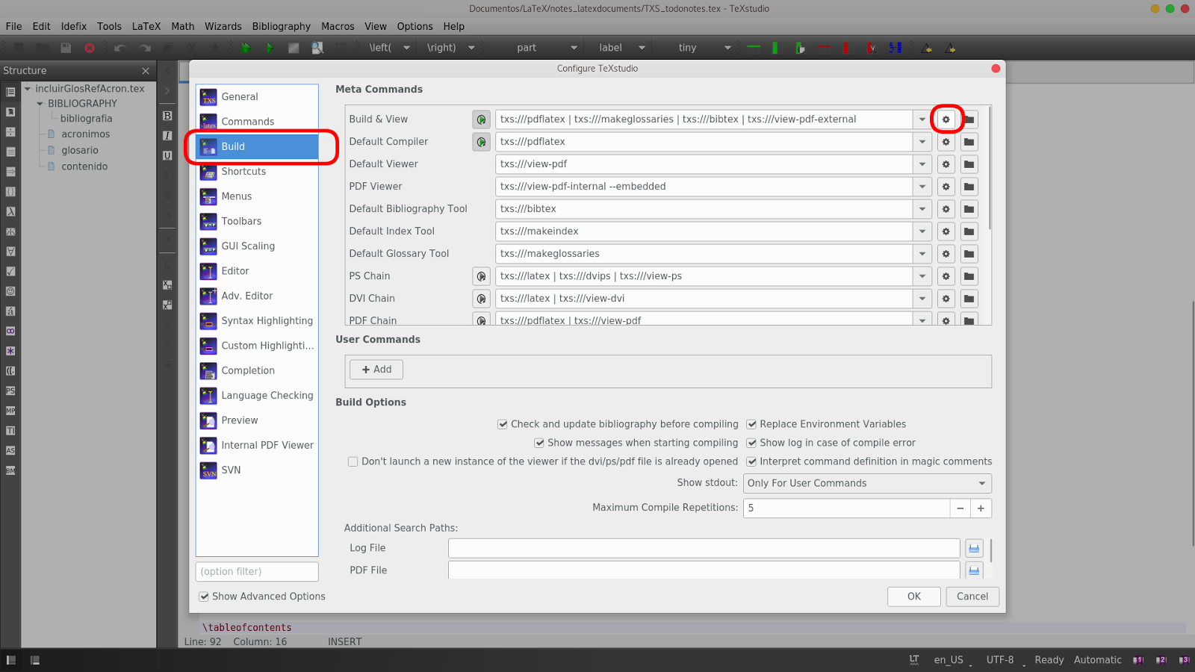Screen dimensions: 1195x672
Task: Click the Undo arrow in main toolbar
Action: 119,48
